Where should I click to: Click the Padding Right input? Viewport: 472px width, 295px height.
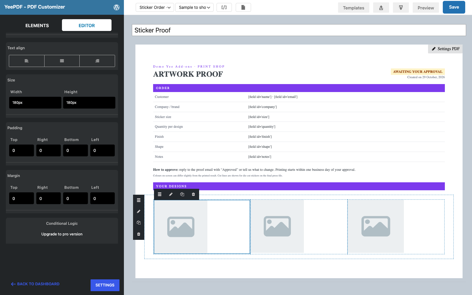tap(48, 150)
